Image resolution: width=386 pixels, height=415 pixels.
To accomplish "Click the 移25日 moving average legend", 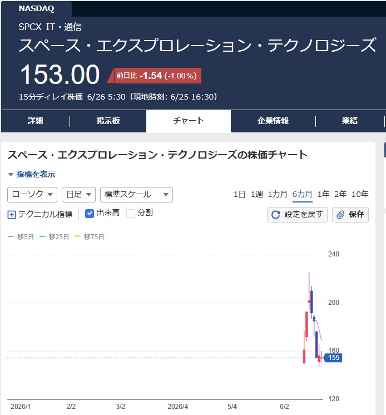I will pos(55,236).
